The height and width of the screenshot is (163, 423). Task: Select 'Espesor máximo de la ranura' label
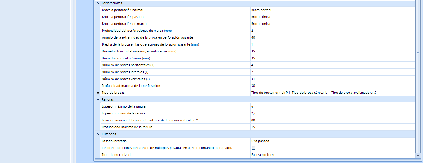tap(124, 106)
